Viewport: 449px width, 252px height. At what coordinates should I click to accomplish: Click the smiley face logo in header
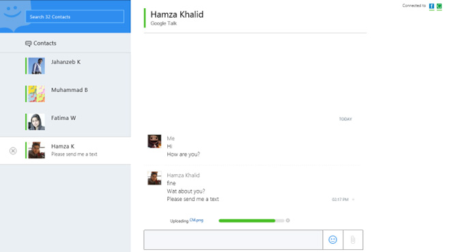click(12, 12)
